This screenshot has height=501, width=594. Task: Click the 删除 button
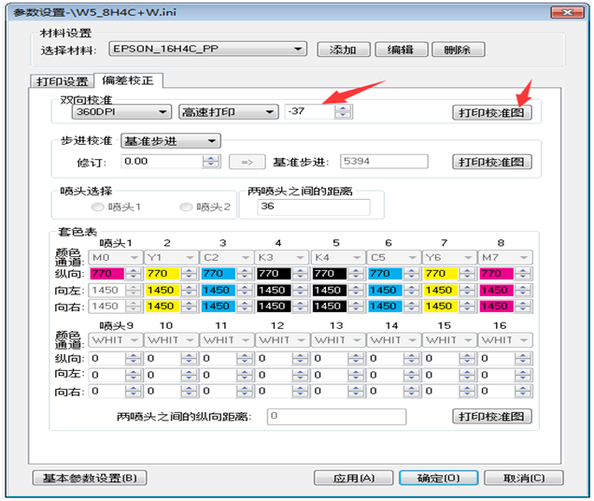(458, 50)
